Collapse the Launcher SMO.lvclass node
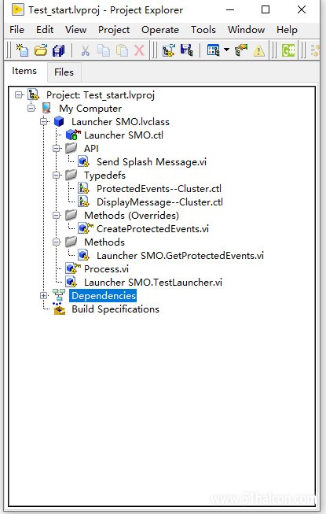326x514 pixels. 43,122
